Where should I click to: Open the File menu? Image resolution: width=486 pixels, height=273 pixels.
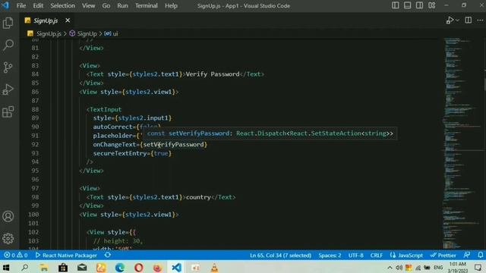point(21,5)
